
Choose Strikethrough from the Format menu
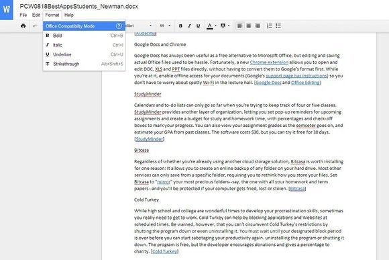84,64
